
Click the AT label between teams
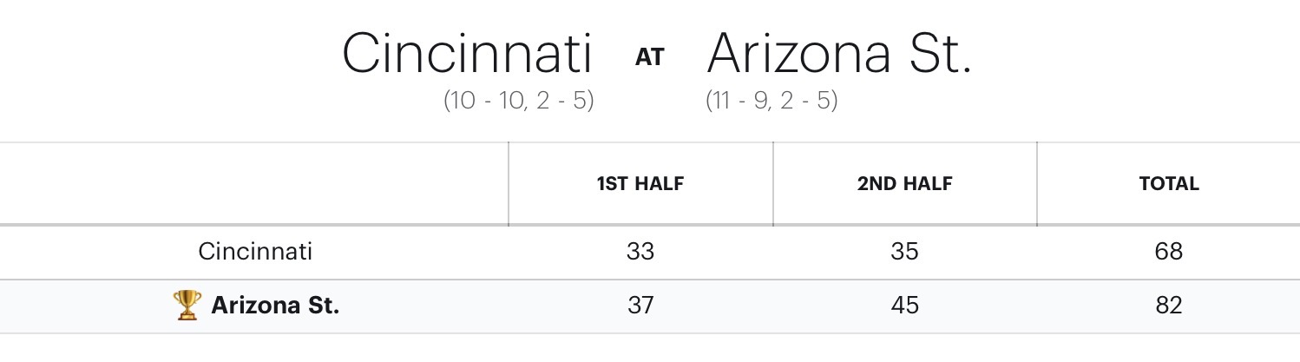(x=649, y=57)
